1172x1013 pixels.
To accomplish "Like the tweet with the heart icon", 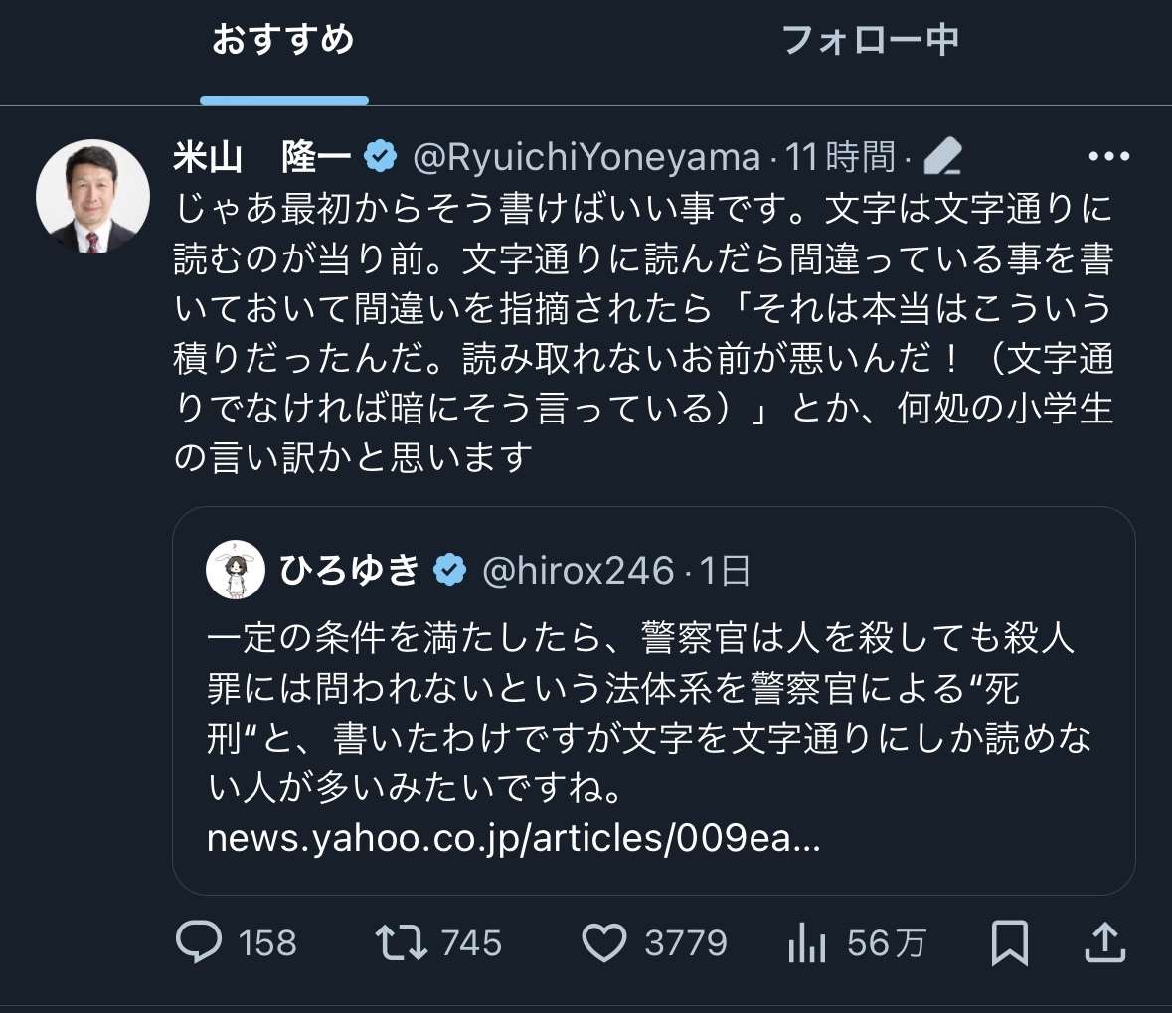I will (604, 942).
